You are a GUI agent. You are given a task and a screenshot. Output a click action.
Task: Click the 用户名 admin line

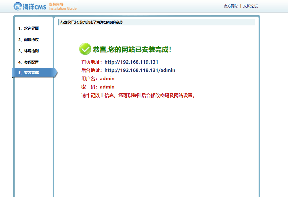[x=98, y=79]
